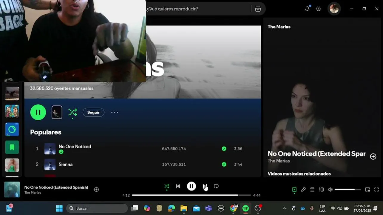Click the Buscar taskbar search box
Viewport: 383px width, 215px height.
coord(97,208)
